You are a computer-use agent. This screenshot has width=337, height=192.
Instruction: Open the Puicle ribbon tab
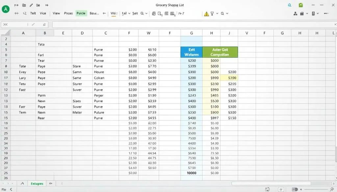click(81, 13)
